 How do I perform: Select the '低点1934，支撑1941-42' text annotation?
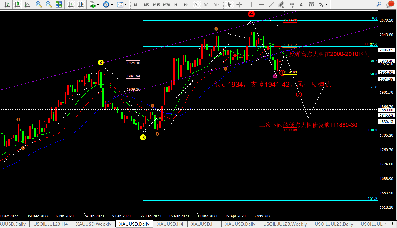tap(273, 85)
